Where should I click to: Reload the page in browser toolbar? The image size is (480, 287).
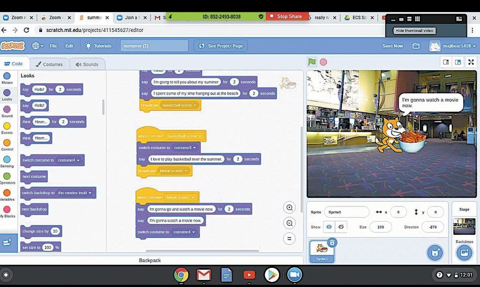26,30
